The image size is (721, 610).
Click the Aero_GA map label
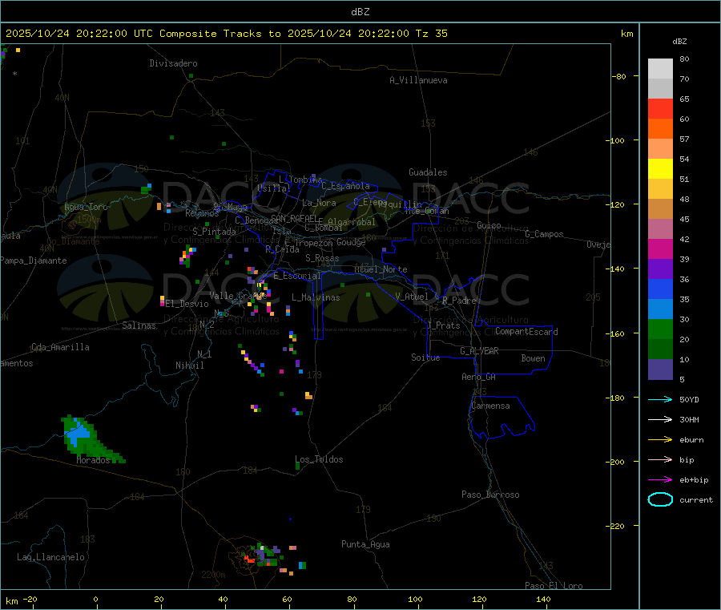pyautogui.click(x=478, y=377)
